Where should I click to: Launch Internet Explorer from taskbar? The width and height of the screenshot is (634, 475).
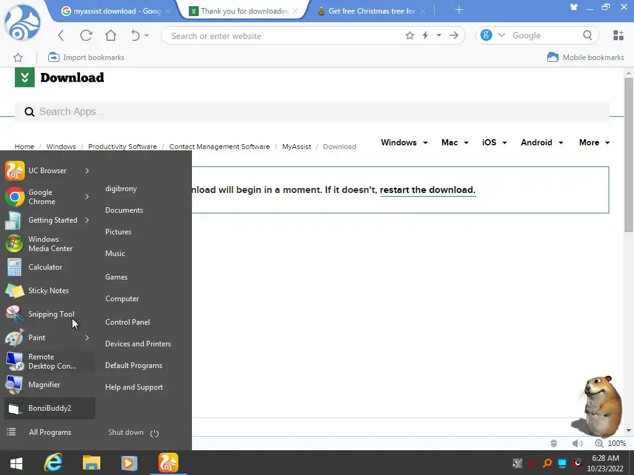[x=53, y=463]
